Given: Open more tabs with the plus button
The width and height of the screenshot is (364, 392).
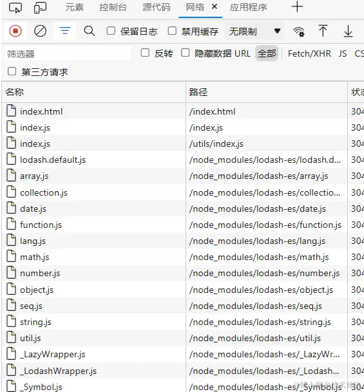Looking at the screenshot, I should coord(297,6).
